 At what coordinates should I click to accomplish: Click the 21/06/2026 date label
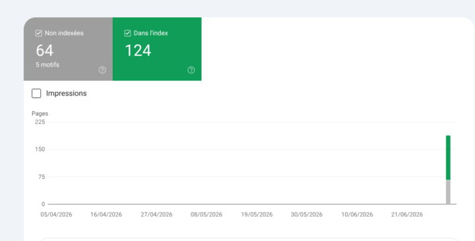point(407,215)
